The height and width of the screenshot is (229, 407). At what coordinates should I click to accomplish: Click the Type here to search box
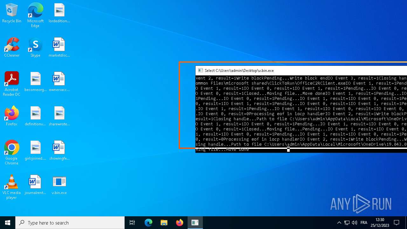pos(70,223)
